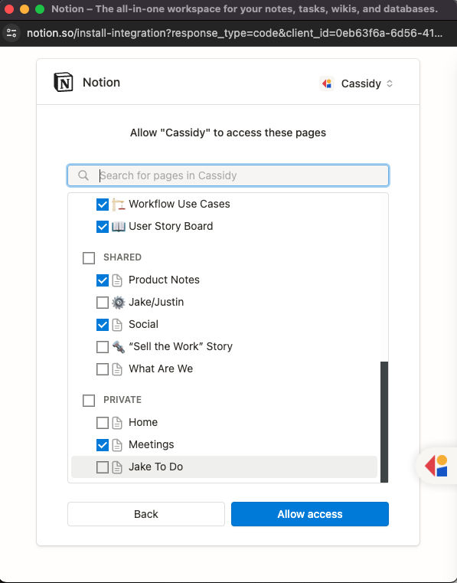Check "Sell the Work" Story checkbox
This screenshot has height=583, width=457.
[103, 347]
